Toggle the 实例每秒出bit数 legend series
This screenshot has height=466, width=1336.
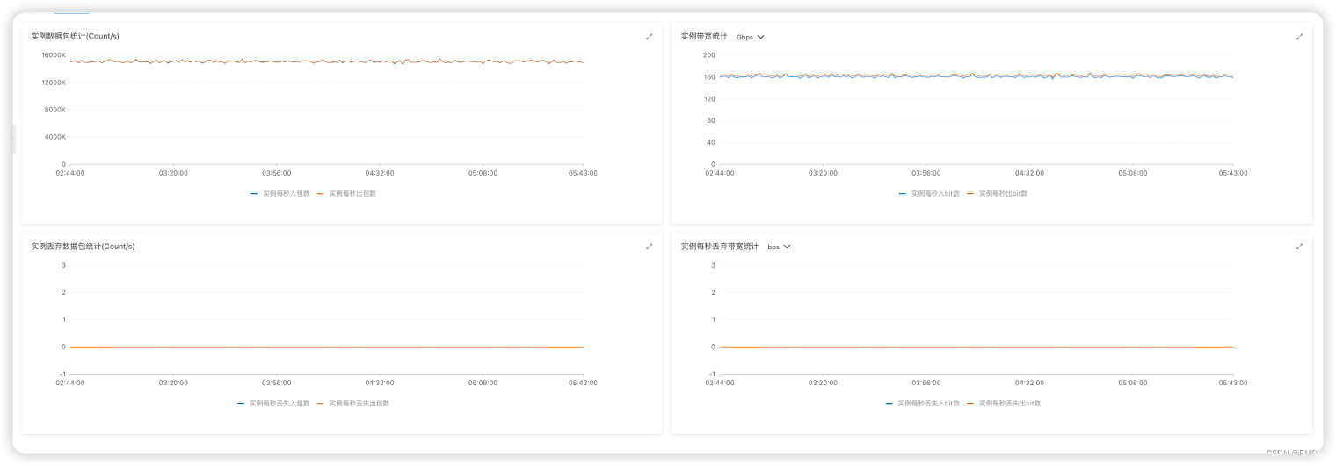[997, 193]
